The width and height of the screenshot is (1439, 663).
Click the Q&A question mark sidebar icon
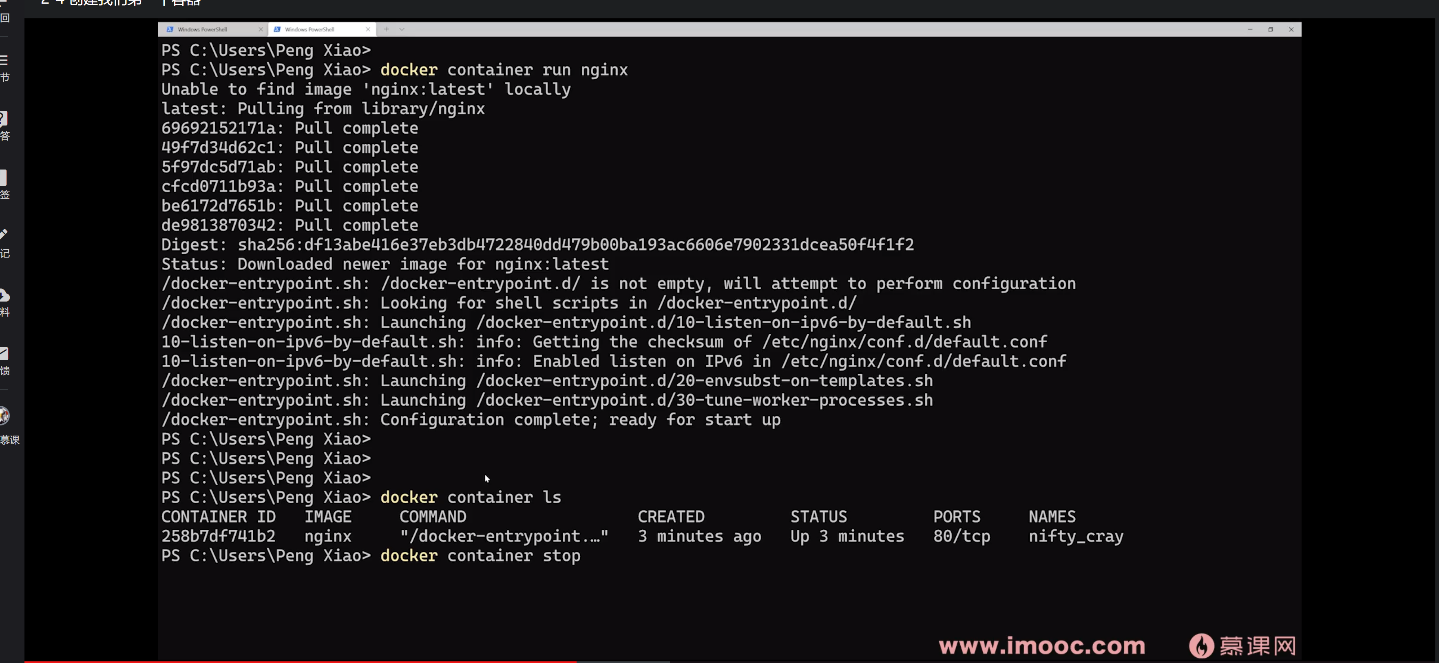4,118
